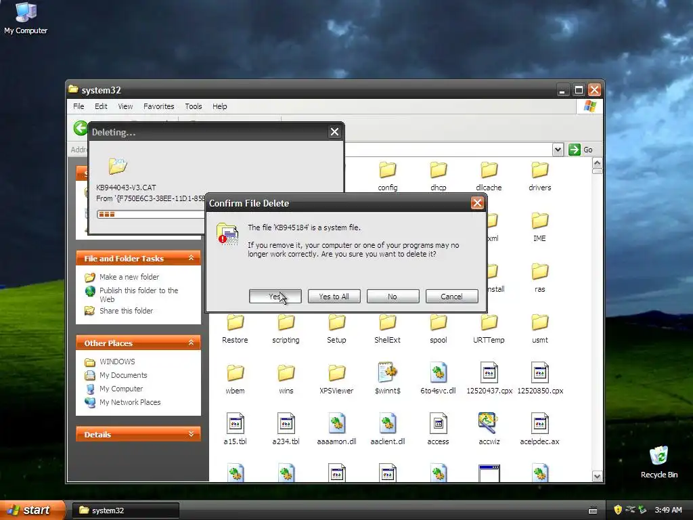Open the Edit menu
693x520 pixels.
(101, 106)
